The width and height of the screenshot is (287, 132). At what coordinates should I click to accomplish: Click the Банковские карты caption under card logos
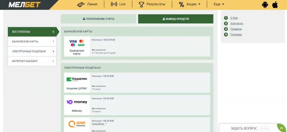pyautogui.click(x=77, y=52)
